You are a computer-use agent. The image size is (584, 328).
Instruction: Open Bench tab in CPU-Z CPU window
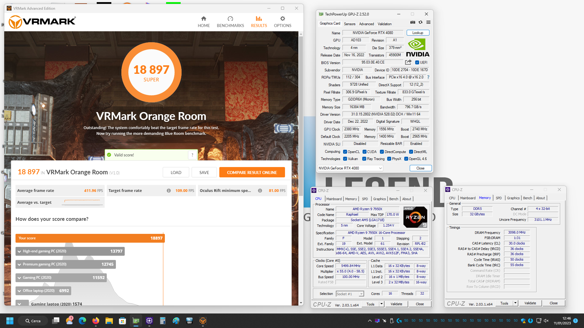coord(394,199)
